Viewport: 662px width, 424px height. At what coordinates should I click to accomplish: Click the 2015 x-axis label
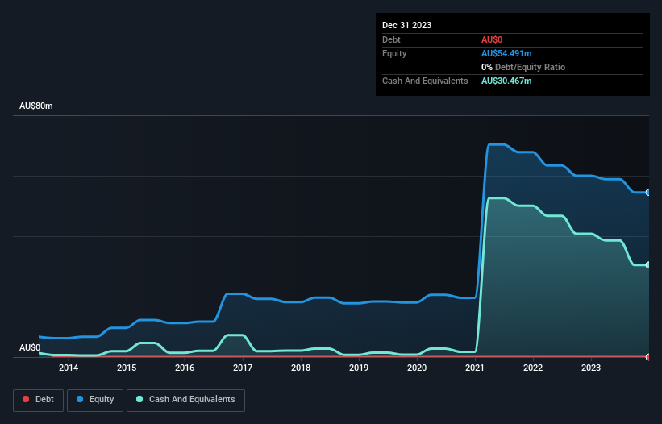[x=127, y=368]
